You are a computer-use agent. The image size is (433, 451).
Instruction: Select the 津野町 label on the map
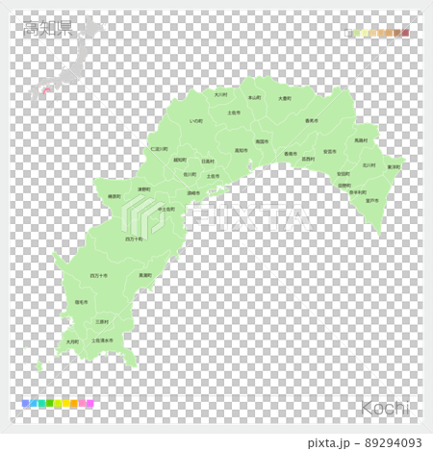coord(144,189)
